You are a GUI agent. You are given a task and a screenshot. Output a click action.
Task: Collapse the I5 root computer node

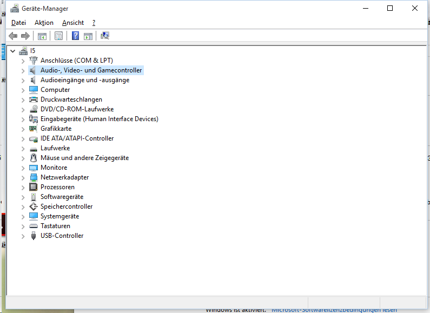coord(13,51)
